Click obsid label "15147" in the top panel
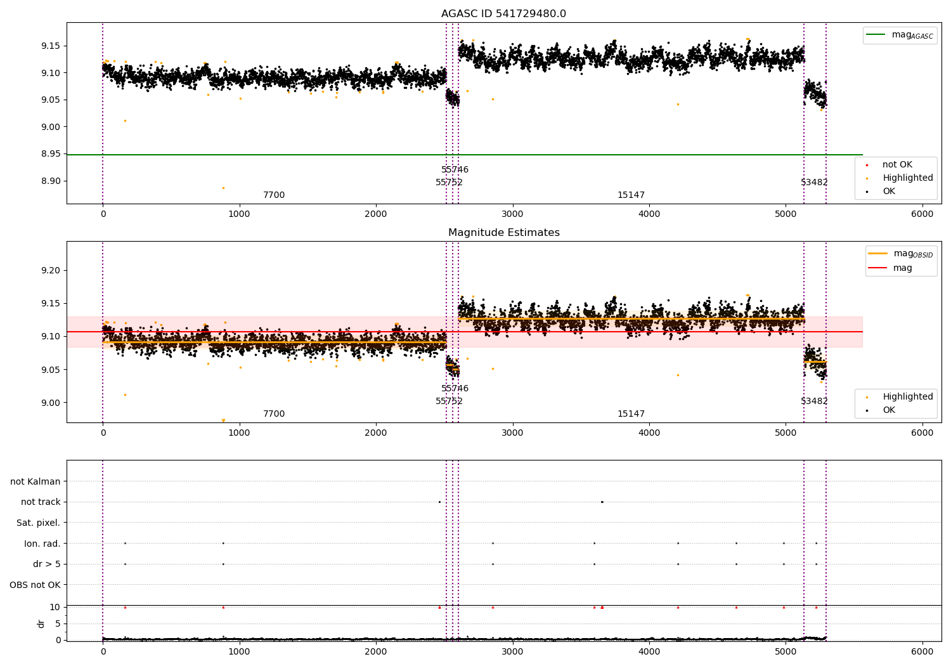Screen dimensions: 951x666 click(x=631, y=195)
